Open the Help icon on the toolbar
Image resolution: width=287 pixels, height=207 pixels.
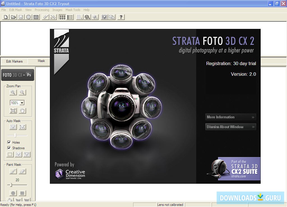pyautogui.click(x=121, y=17)
